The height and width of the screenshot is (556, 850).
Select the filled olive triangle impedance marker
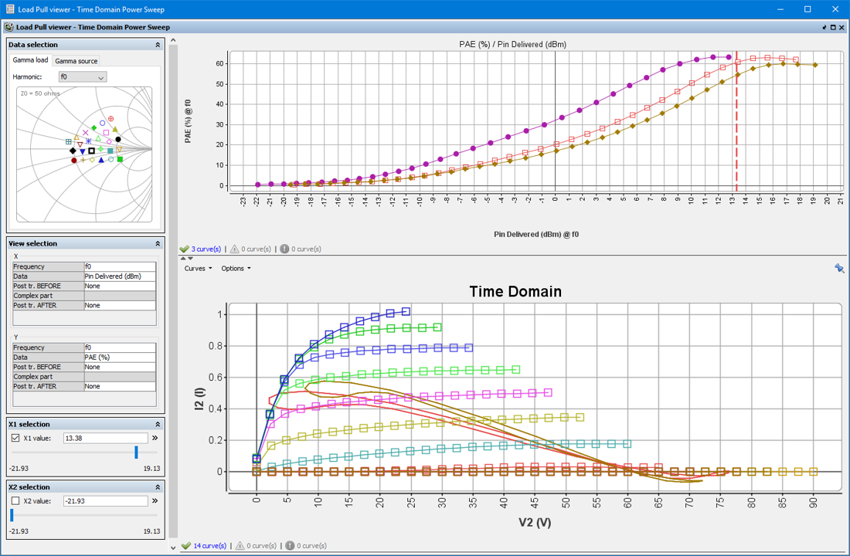pyautogui.click(x=115, y=129)
